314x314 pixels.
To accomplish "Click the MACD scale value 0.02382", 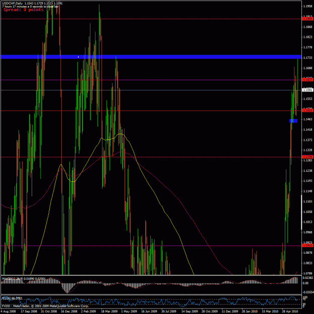I will coord(308,278).
